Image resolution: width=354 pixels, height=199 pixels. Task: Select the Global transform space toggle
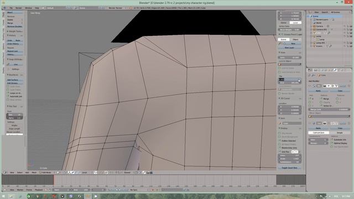tap(284, 23)
